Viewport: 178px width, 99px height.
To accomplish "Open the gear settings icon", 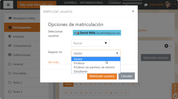I will (166, 46).
